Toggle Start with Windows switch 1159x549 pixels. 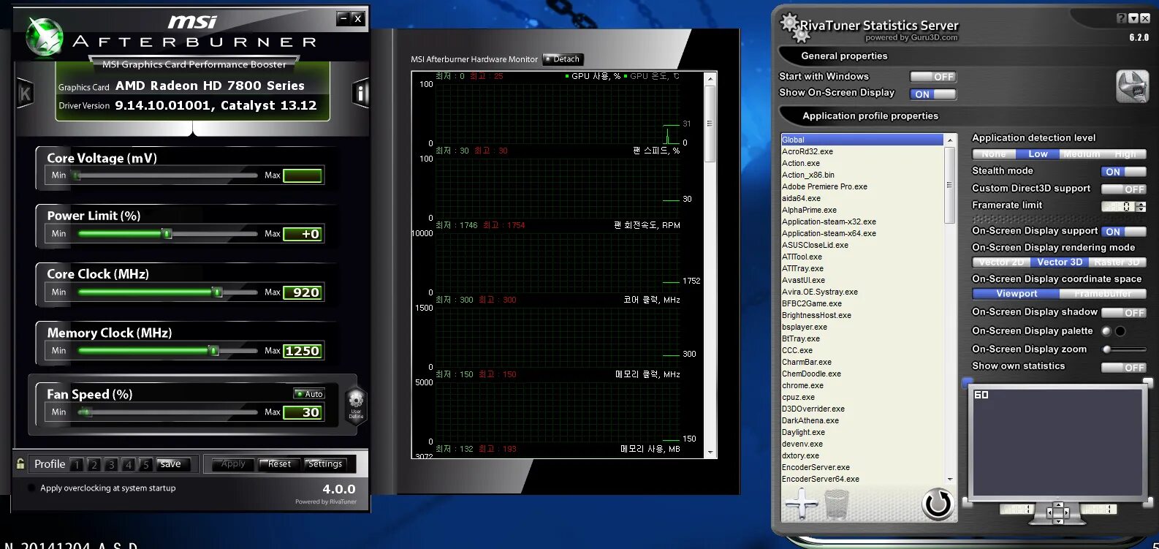pos(932,77)
